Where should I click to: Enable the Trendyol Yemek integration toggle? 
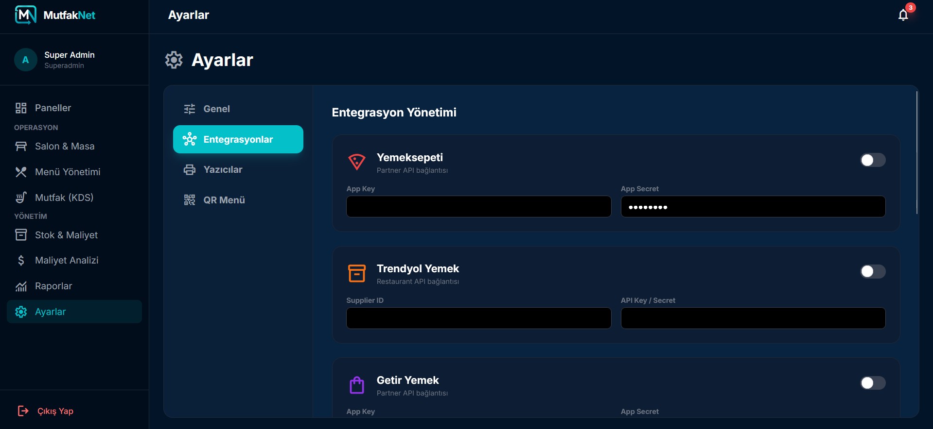coord(873,271)
